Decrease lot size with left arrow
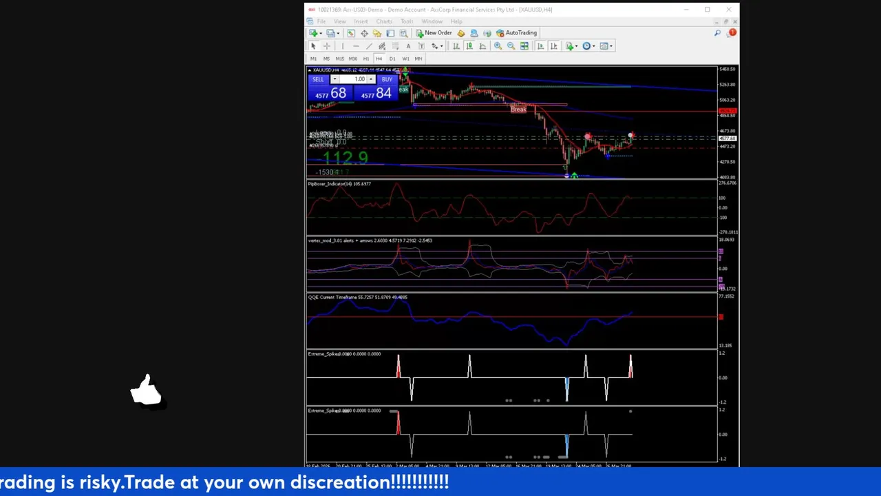Viewport: 881px width, 496px height. (335, 79)
